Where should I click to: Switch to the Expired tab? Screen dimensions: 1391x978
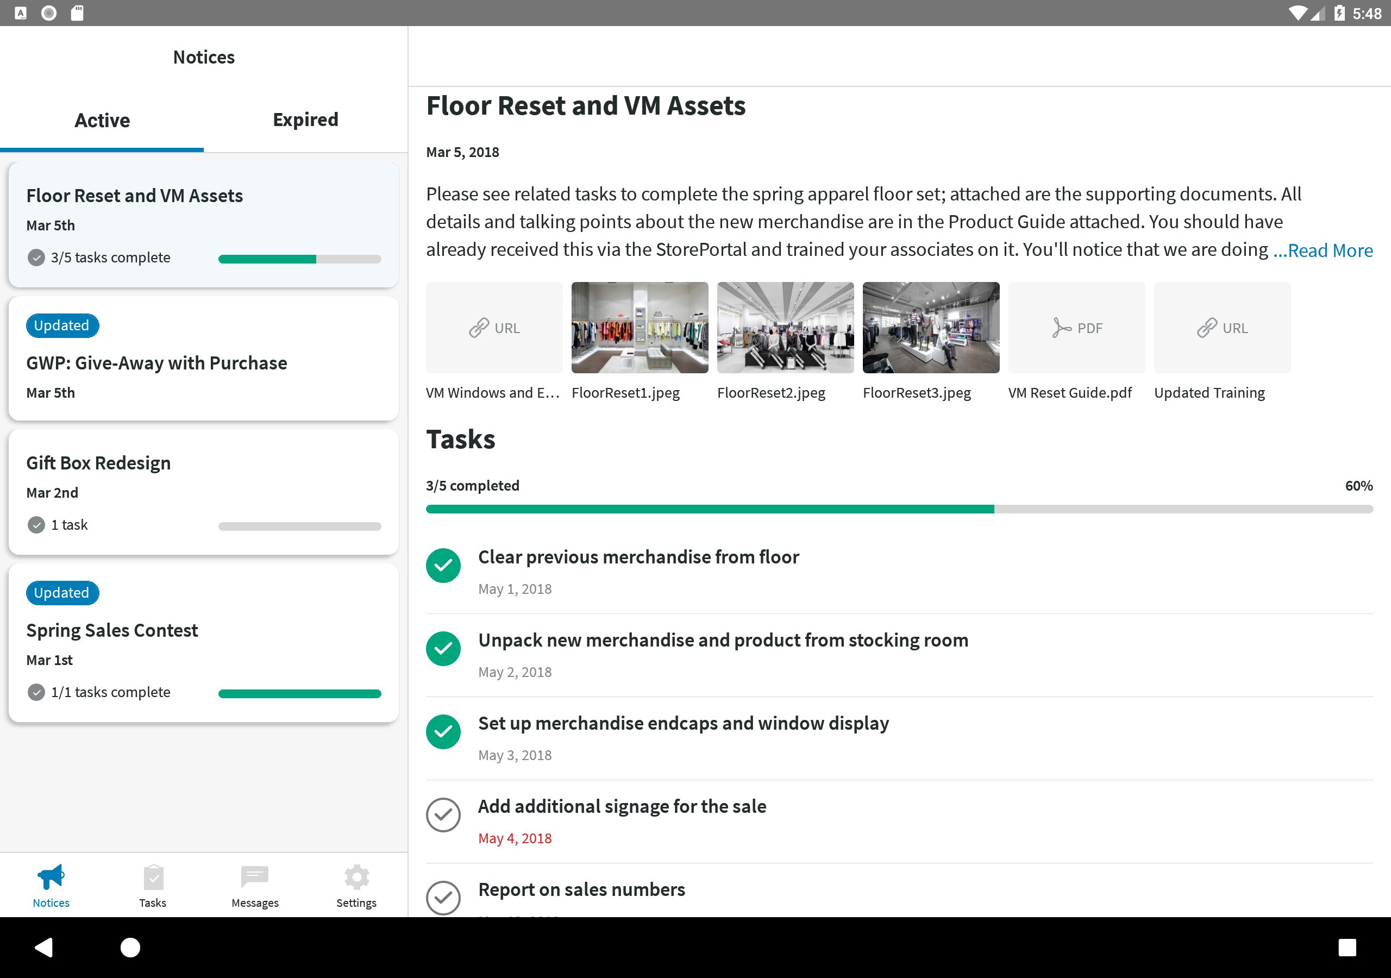[x=305, y=120]
